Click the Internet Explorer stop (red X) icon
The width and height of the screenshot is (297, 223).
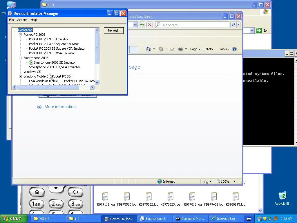coord(150,25)
